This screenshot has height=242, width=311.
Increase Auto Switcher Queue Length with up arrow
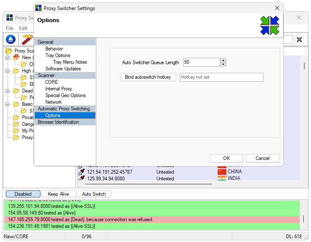pyautogui.click(x=223, y=60)
